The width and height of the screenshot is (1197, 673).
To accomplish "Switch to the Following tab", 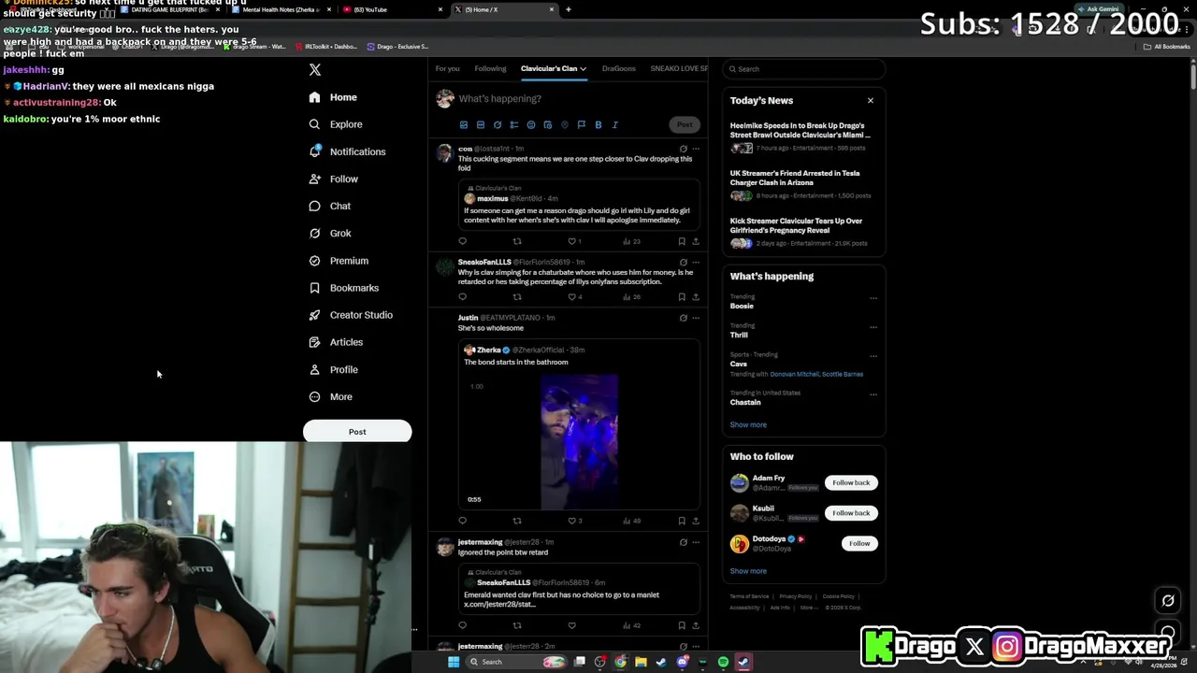I will tap(490, 68).
